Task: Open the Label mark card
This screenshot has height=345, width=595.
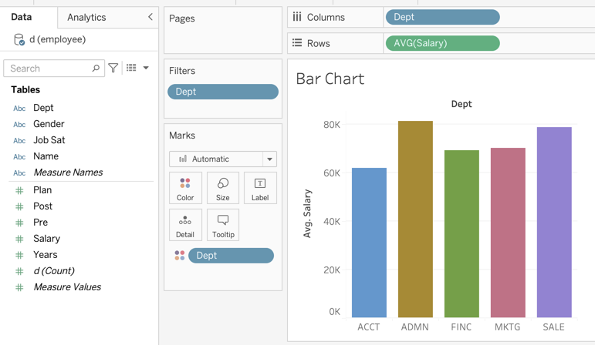Action: click(x=260, y=188)
